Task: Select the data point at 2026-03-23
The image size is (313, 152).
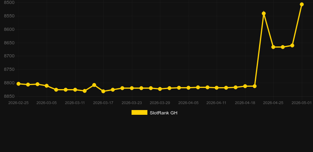Action: [132, 88]
